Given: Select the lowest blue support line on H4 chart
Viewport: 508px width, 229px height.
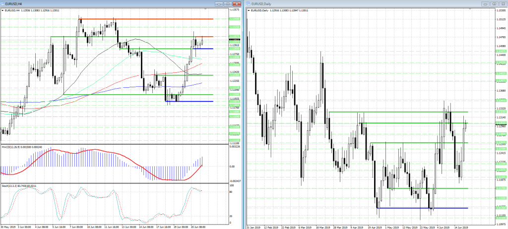Looking at the screenshot, I should click(189, 102).
